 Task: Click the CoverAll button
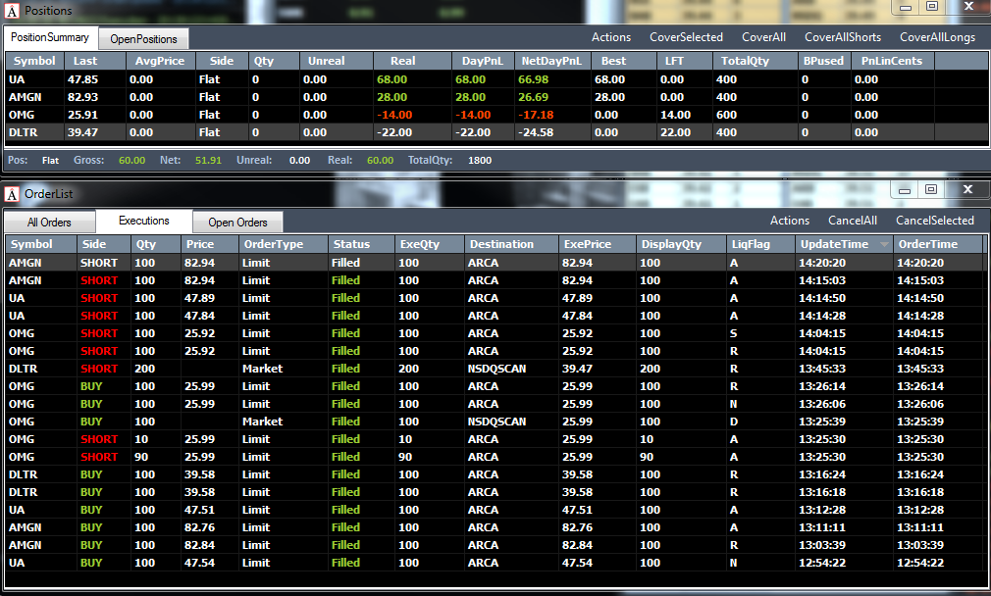point(763,37)
